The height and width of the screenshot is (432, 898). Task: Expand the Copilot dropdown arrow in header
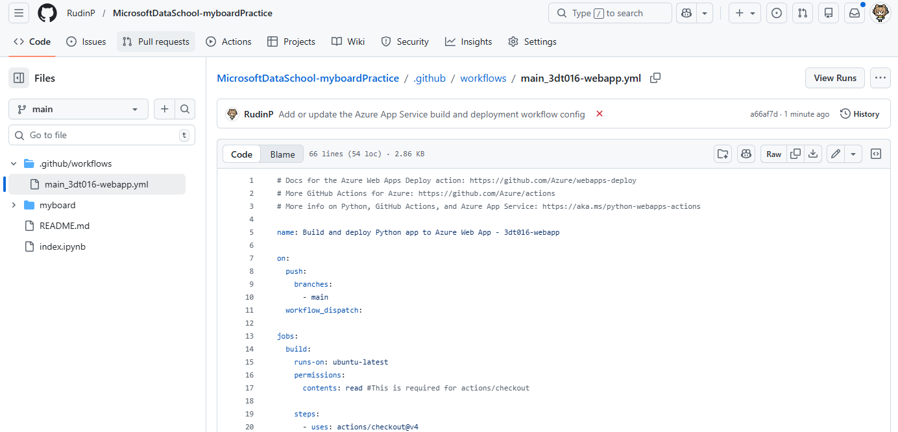(x=705, y=13)
